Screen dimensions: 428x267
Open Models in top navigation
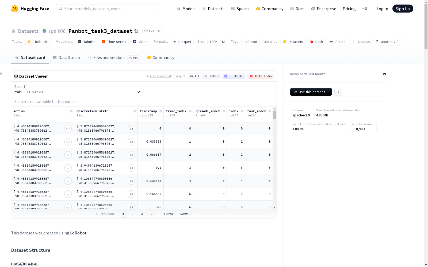(186, 9)
